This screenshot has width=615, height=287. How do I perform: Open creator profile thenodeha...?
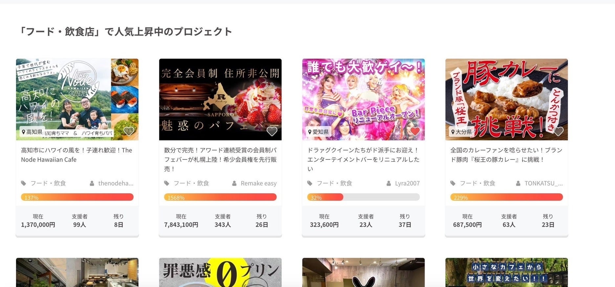click(116, 183)
